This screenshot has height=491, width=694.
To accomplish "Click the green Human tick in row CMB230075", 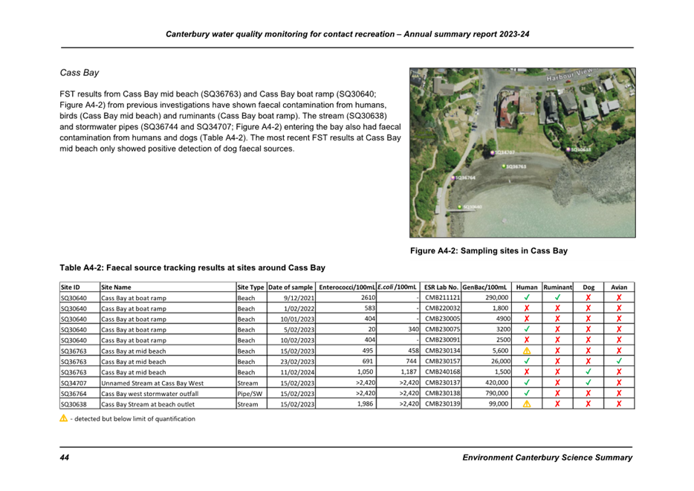I will 527,330.
